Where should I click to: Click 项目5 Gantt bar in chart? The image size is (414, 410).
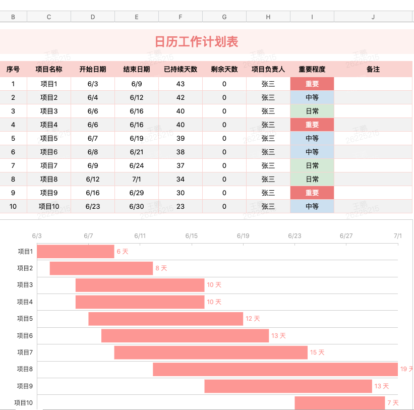coord(165,319)
